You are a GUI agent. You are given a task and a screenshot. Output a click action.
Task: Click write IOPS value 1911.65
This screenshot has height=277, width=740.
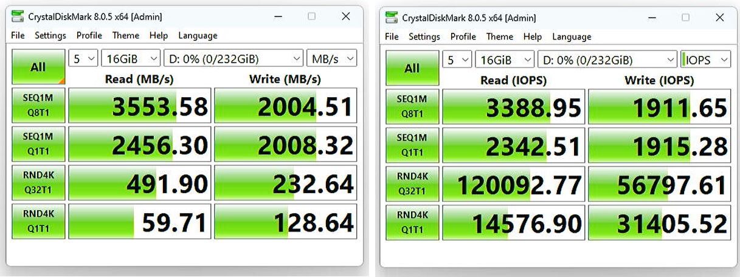(x=659, y=106)
